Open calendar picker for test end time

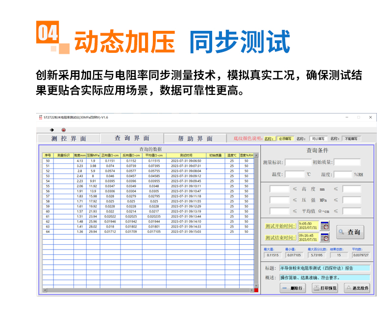point(325,237)
